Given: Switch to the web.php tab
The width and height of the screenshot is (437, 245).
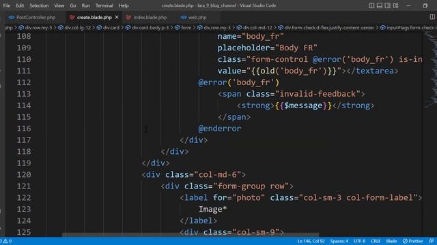Looking at the screenshot, I should [x=197, y=17].
